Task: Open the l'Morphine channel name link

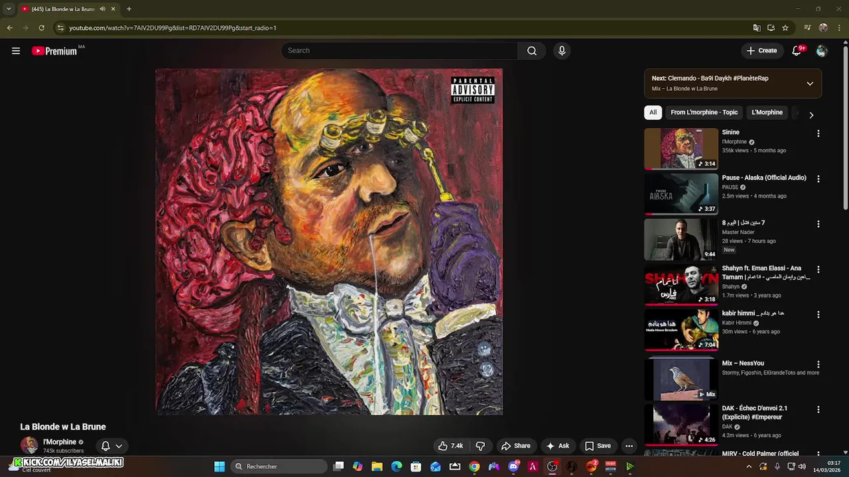Action: click(x=60, y=442)
